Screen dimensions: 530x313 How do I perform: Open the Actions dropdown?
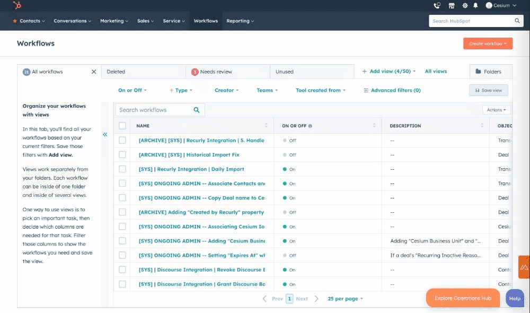496,110
